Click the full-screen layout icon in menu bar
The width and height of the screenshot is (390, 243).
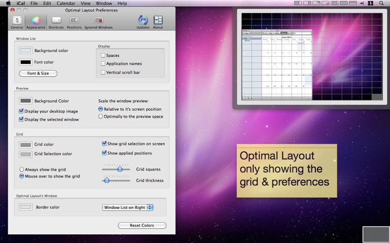[x=344, y=3]
